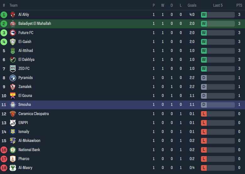This screenshot has height=174, width=245.
Task: Click the red rank 18 position badge
Action: [x=4, y=168]
